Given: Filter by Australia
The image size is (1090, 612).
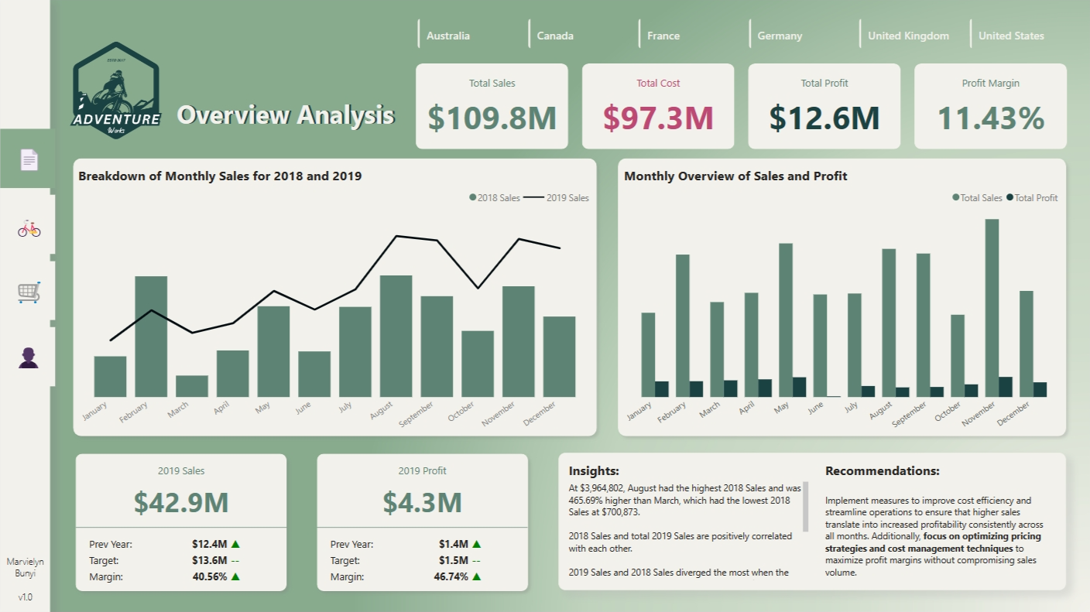Looking at the screenshot, I should [x=448, y=36].
